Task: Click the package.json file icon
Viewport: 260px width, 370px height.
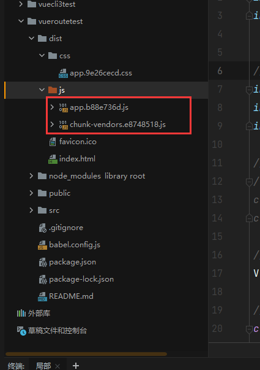Action: click(x=43, y=262)
